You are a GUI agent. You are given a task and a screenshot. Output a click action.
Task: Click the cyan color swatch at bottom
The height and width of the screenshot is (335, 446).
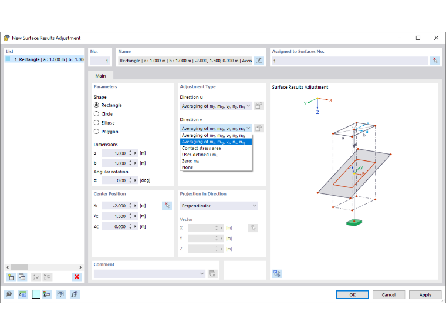36,294
